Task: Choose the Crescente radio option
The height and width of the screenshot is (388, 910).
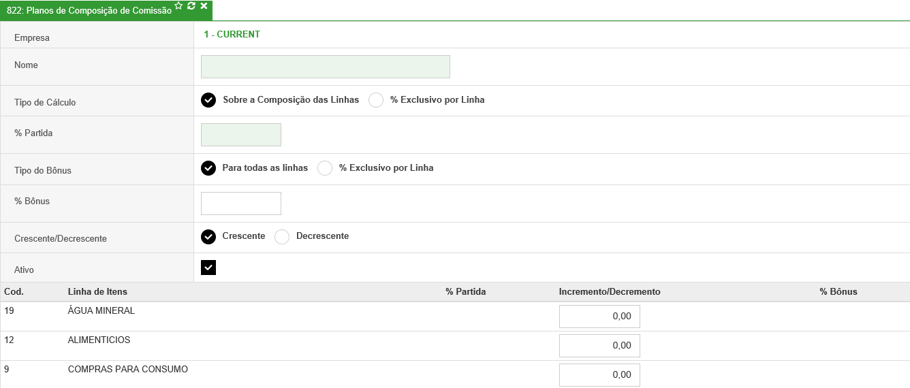Action: [208, 236]
